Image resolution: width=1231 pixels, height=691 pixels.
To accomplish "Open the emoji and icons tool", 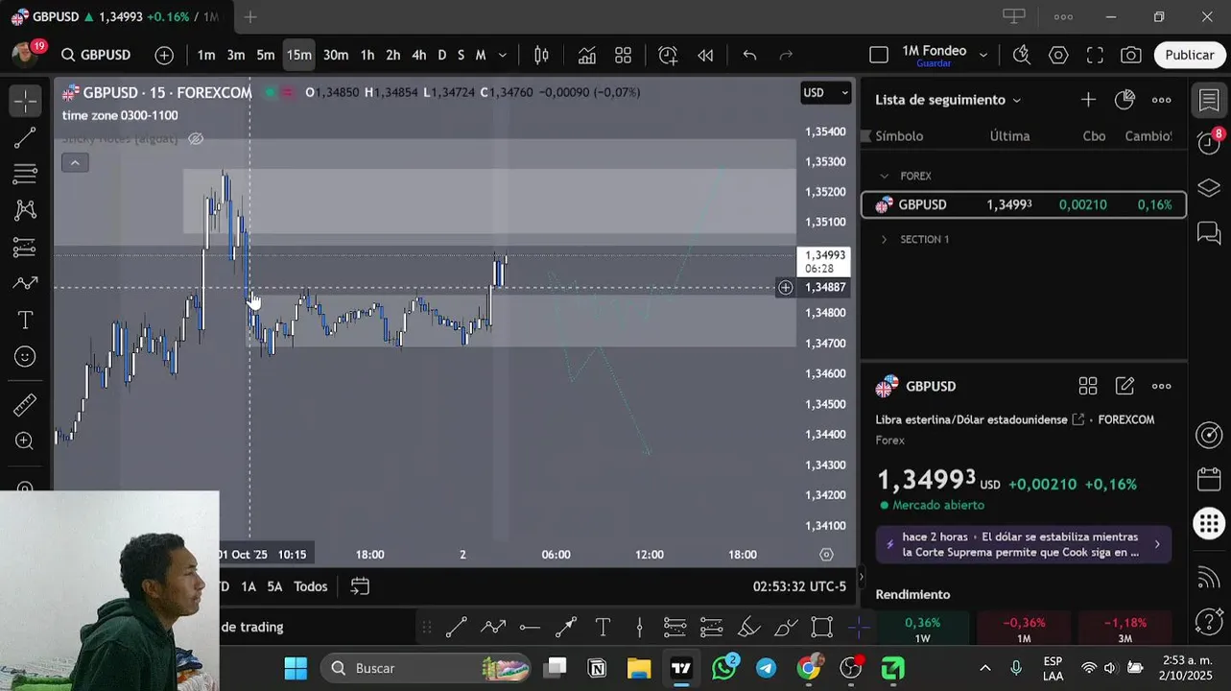I will pyautogui.click(x=25, y=356).
